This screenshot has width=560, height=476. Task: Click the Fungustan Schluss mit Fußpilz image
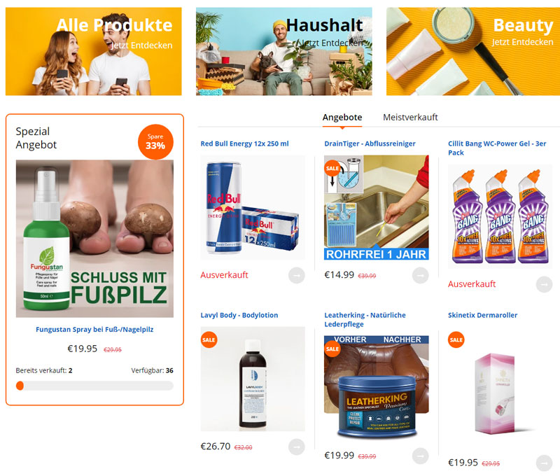(94, 239)
